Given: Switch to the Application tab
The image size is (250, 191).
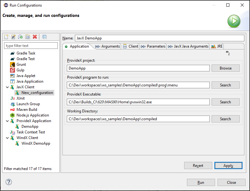Looking at the screenshot, I should pyautogui.click(x=77, y=46).
